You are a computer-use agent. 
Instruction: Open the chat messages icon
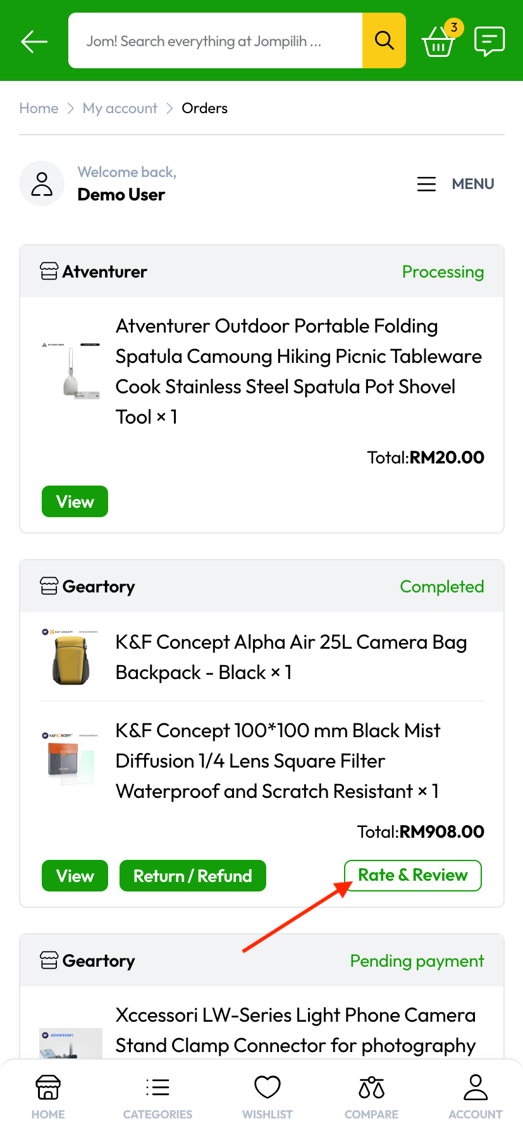[x=489, y=41]
